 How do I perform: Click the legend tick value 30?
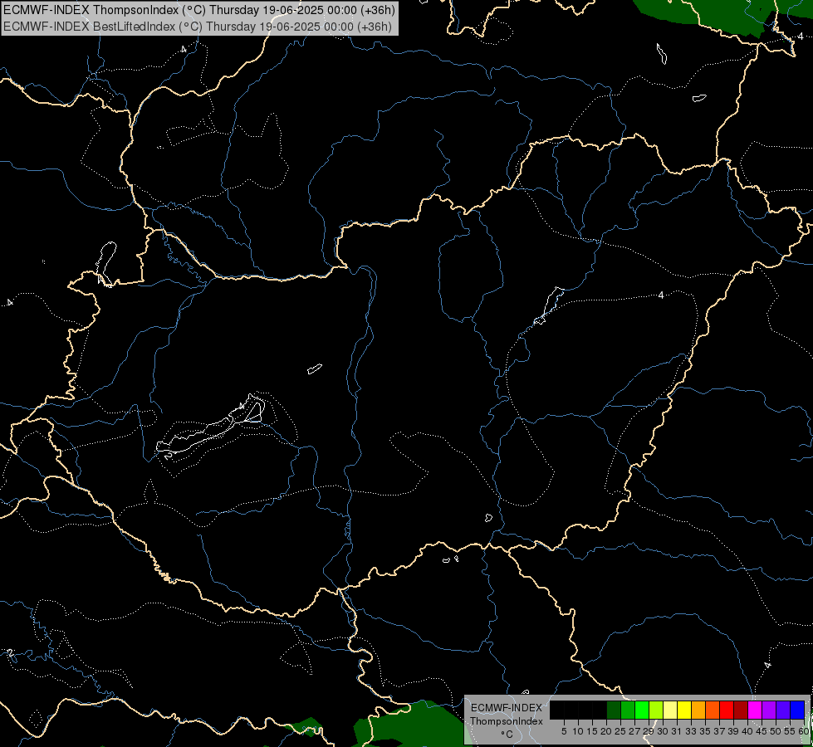(663, 731)
